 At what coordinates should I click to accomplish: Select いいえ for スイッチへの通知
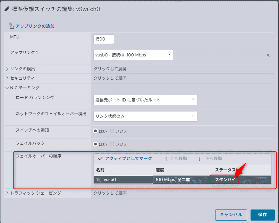tap(112, 131)
